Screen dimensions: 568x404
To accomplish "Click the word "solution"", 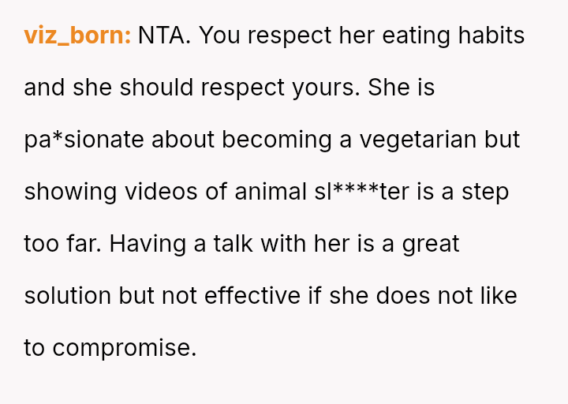I will click(x=68, y=296).
